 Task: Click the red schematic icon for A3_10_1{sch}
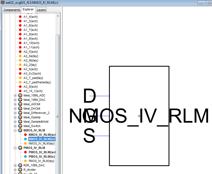[x=20, y=91]
